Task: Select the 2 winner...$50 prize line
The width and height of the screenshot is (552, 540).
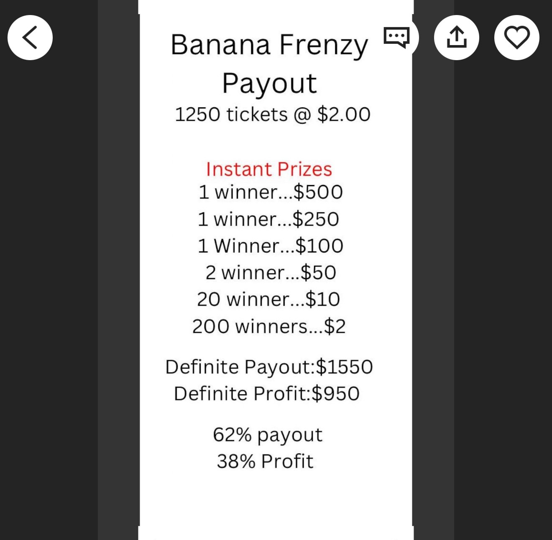Action: coord(271,272)
